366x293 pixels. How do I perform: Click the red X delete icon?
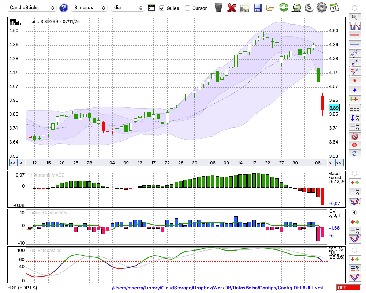[232, 8]
